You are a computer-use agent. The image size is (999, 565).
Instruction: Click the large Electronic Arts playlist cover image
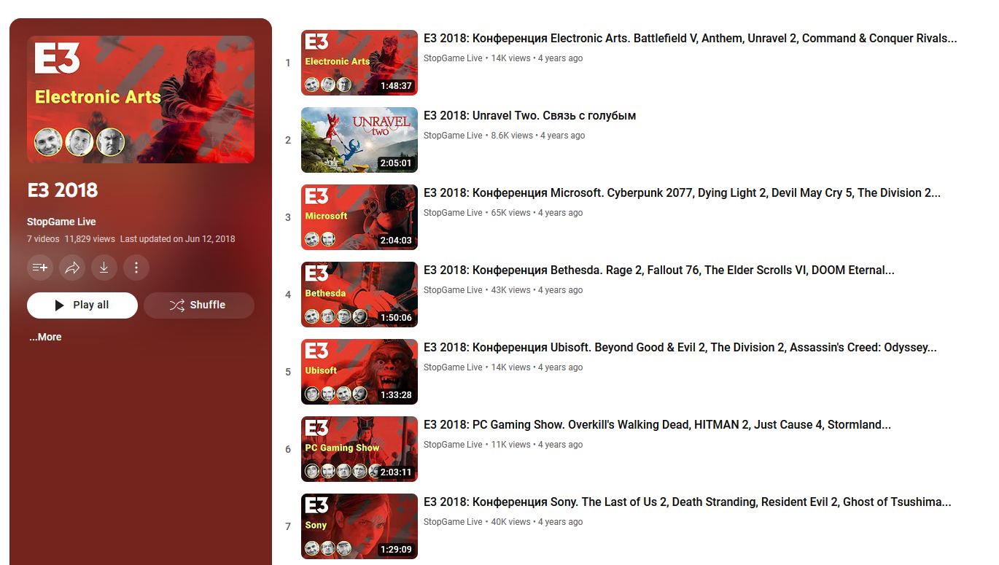141,100
